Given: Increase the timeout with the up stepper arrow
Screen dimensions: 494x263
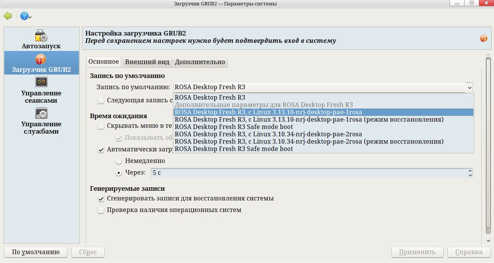Looking at the screenshot, I should click(x=470, y=170).
